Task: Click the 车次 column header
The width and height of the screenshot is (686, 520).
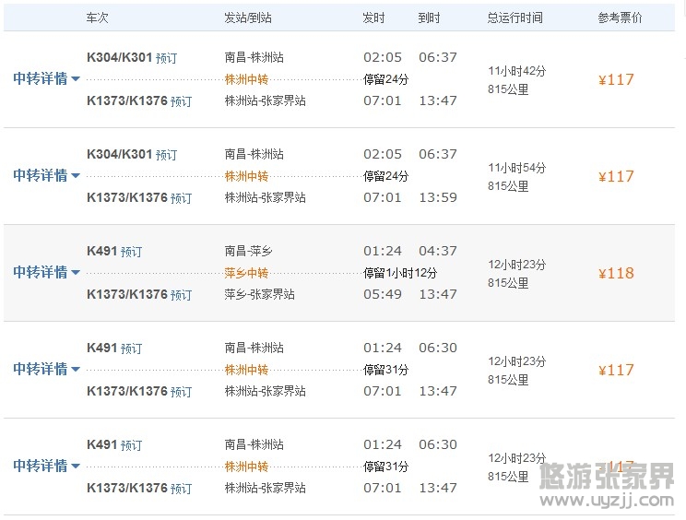Action: point(97,18)
